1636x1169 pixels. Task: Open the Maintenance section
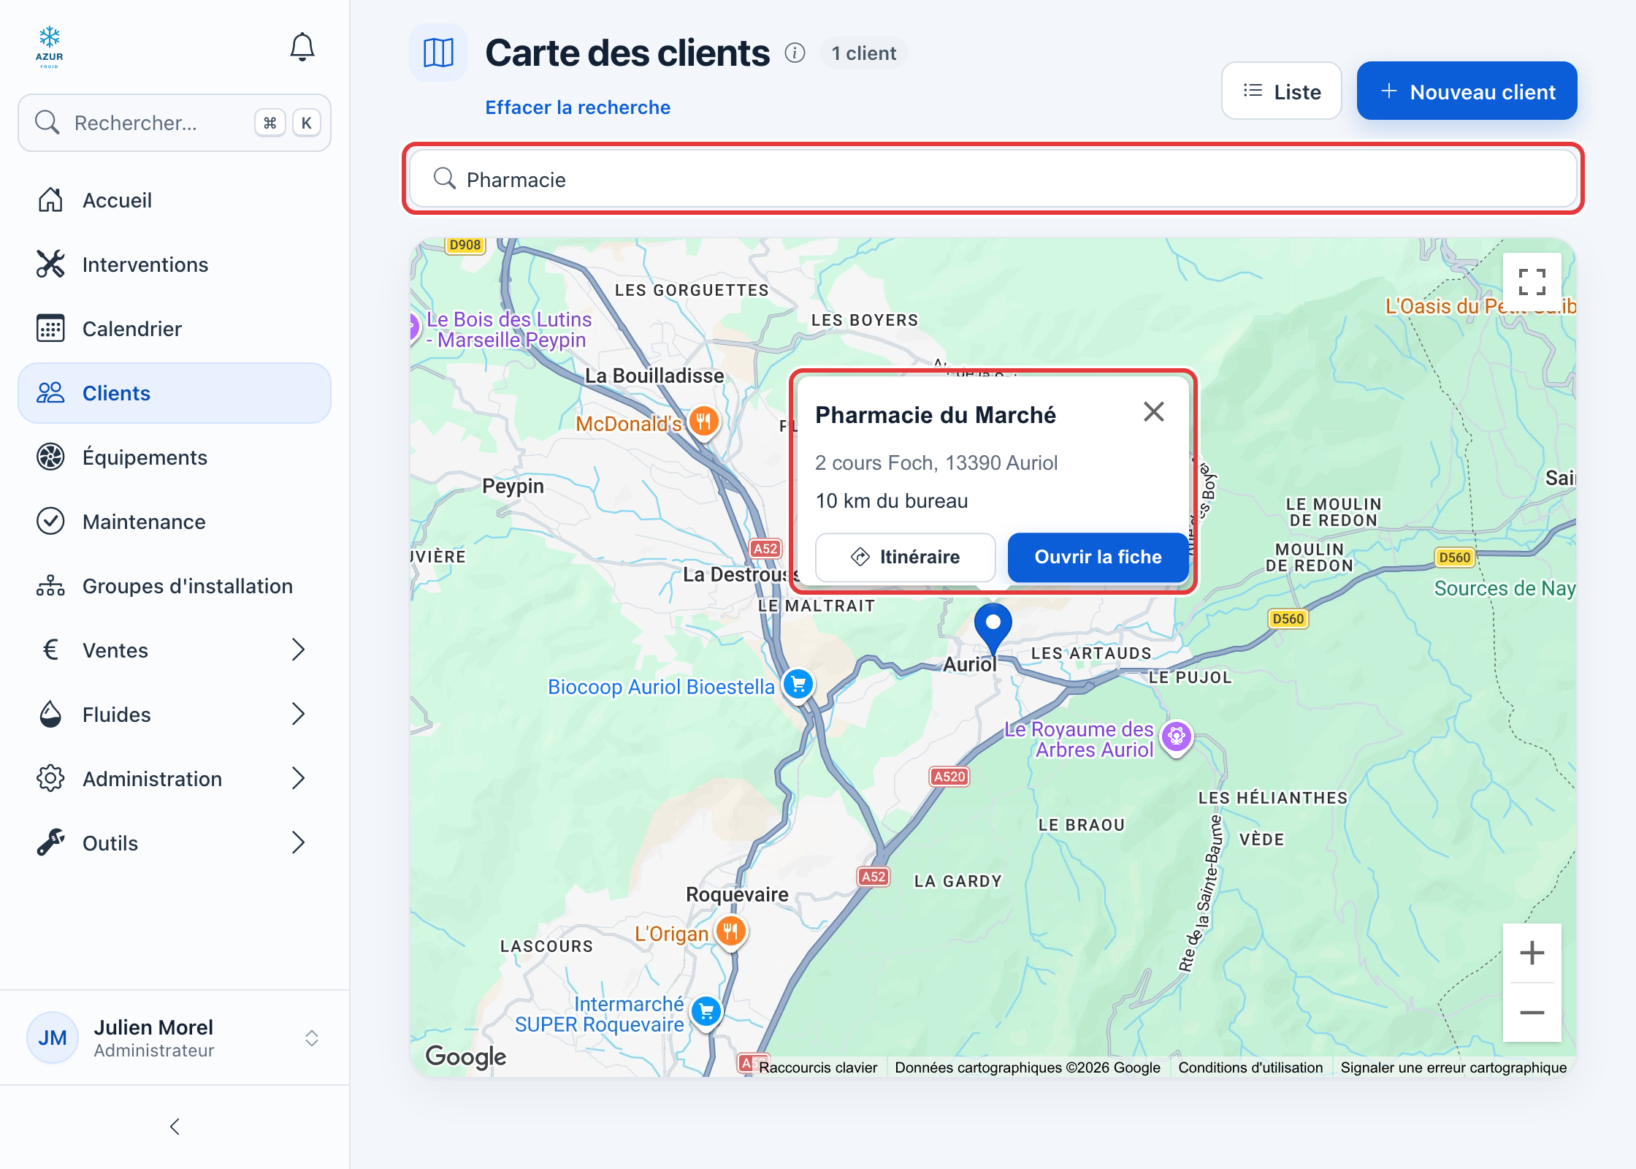(x=175, y=522)
